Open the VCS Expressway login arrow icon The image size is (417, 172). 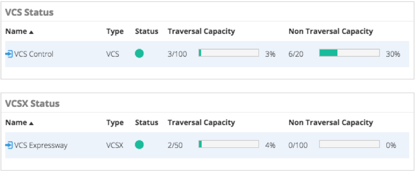[x=9, y=146]
